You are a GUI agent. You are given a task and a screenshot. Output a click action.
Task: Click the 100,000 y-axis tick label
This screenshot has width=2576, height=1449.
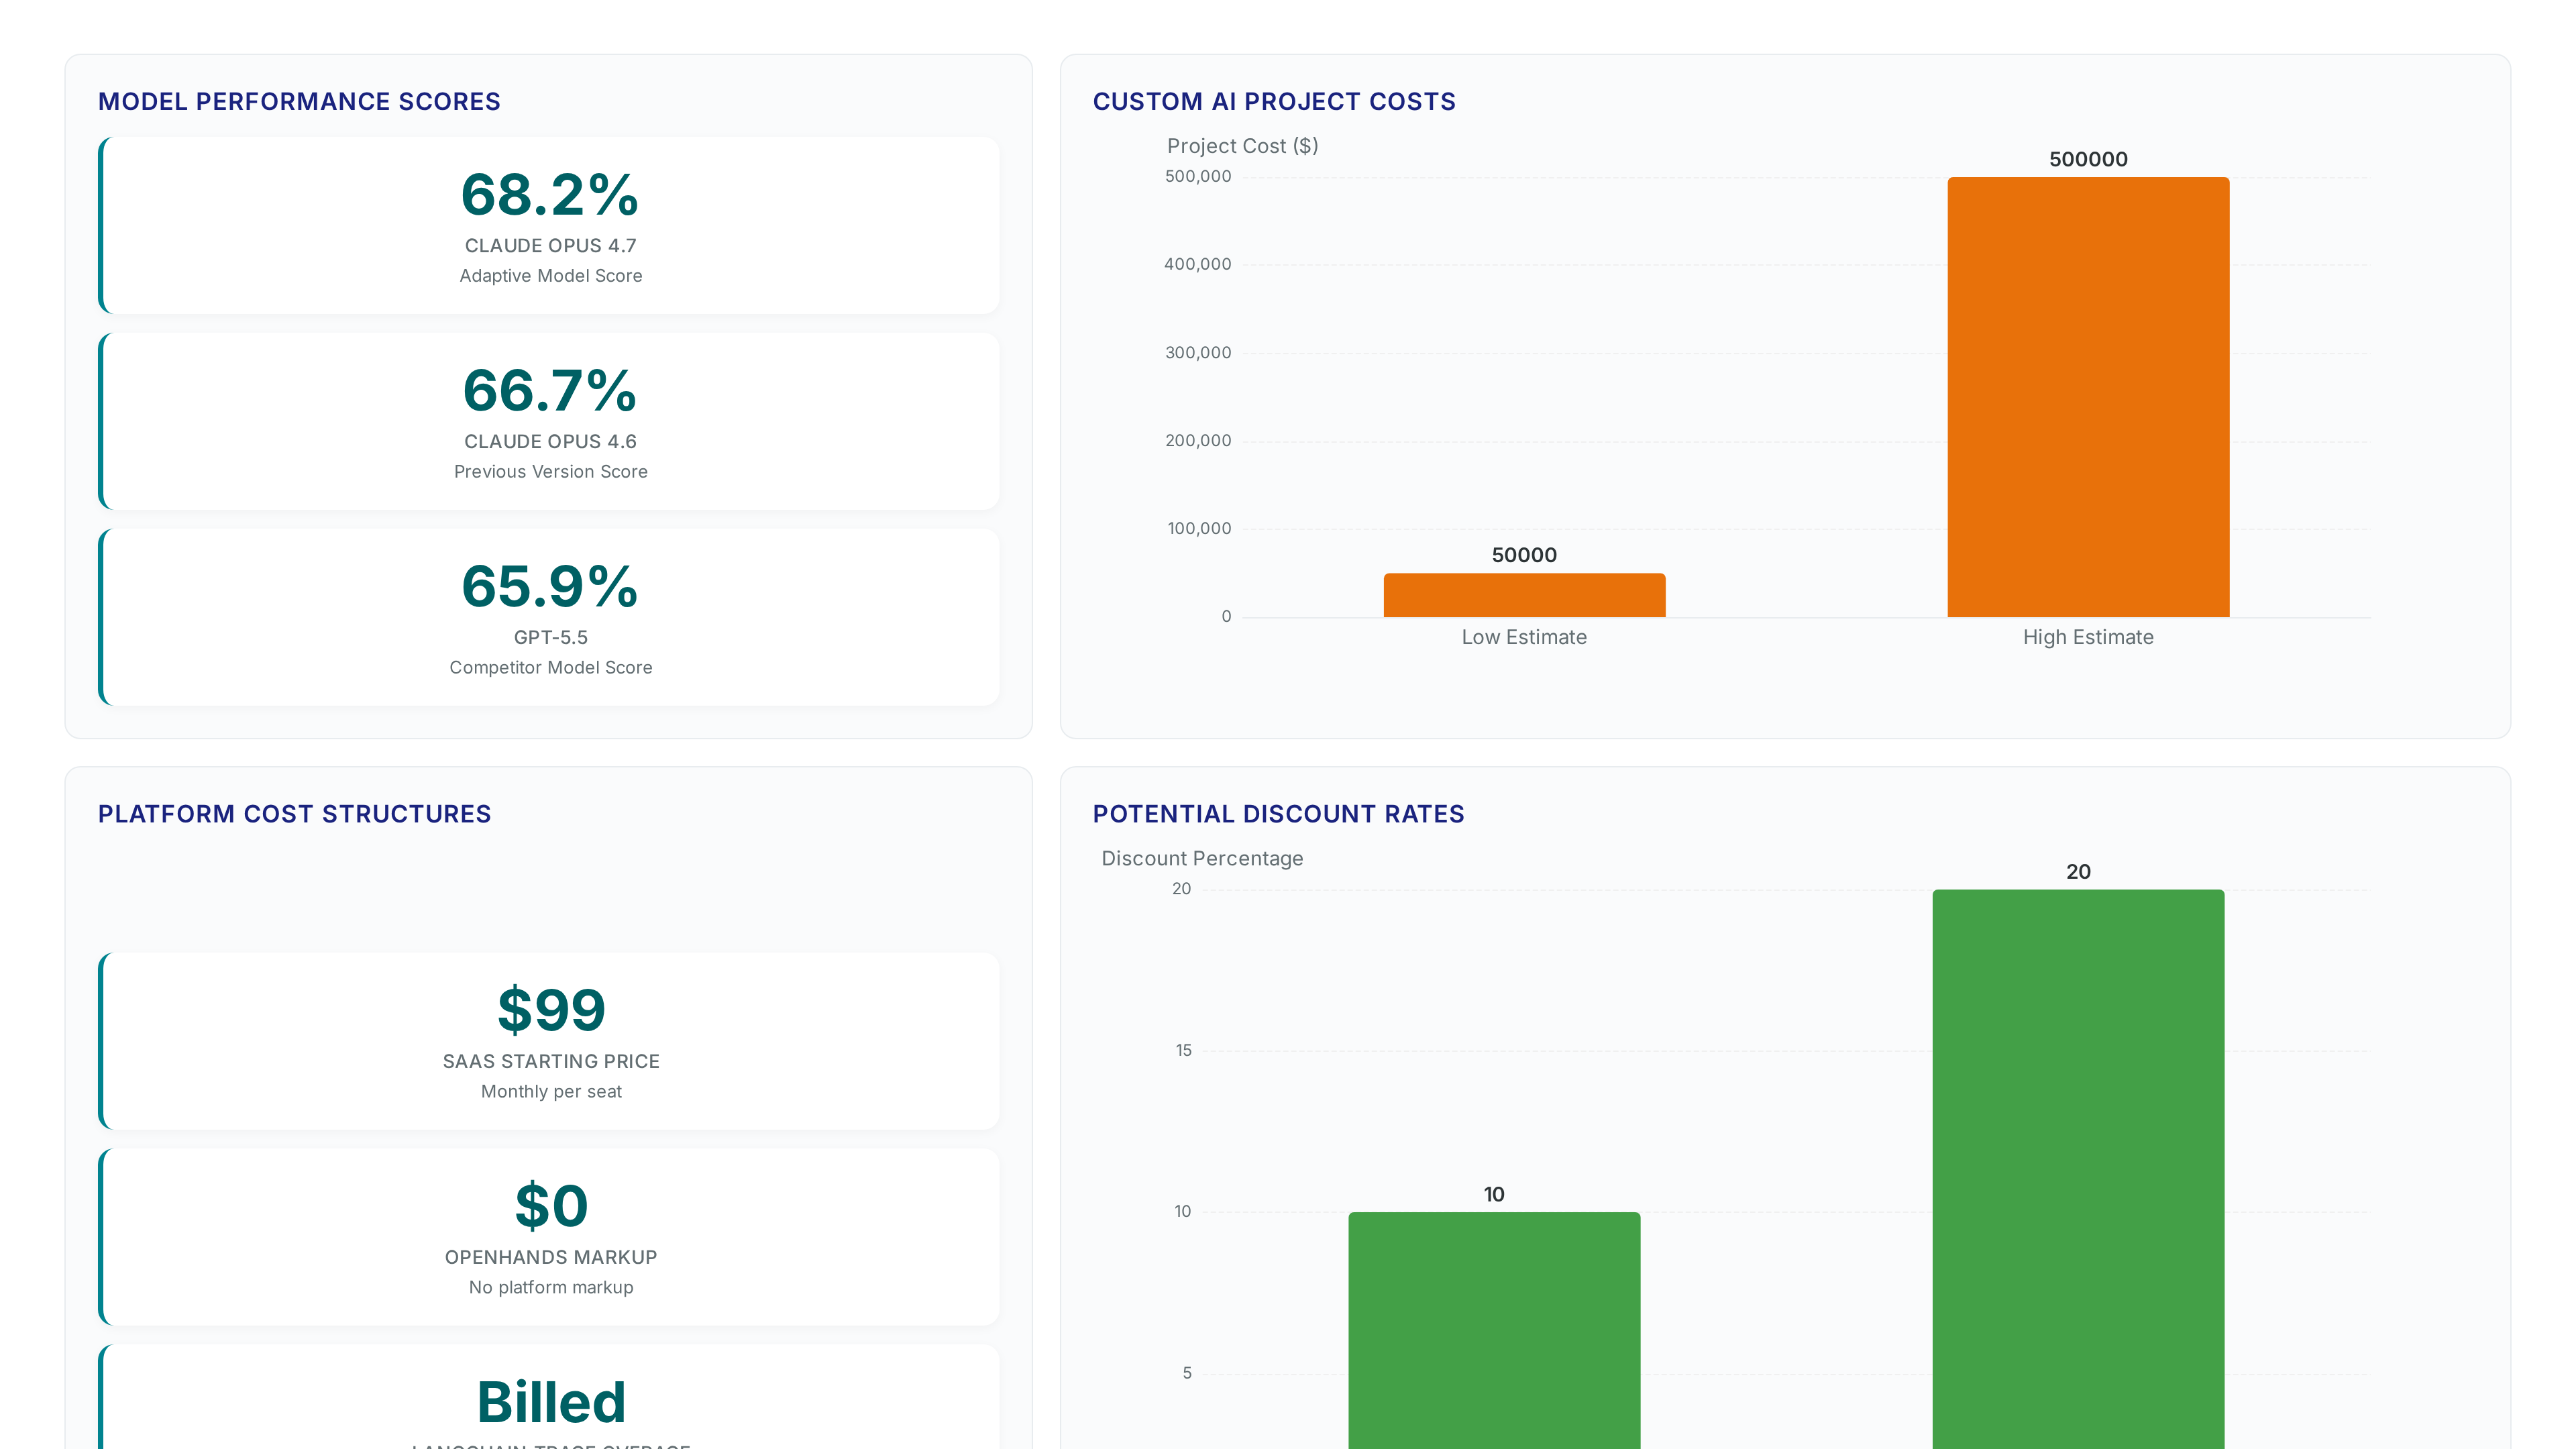[1199, 529]
